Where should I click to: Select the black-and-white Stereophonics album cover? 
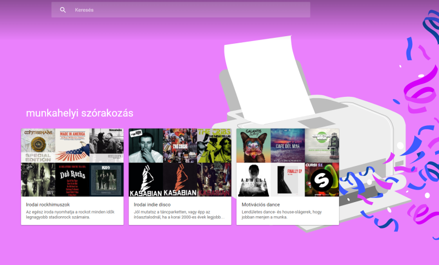click(106, 146)
